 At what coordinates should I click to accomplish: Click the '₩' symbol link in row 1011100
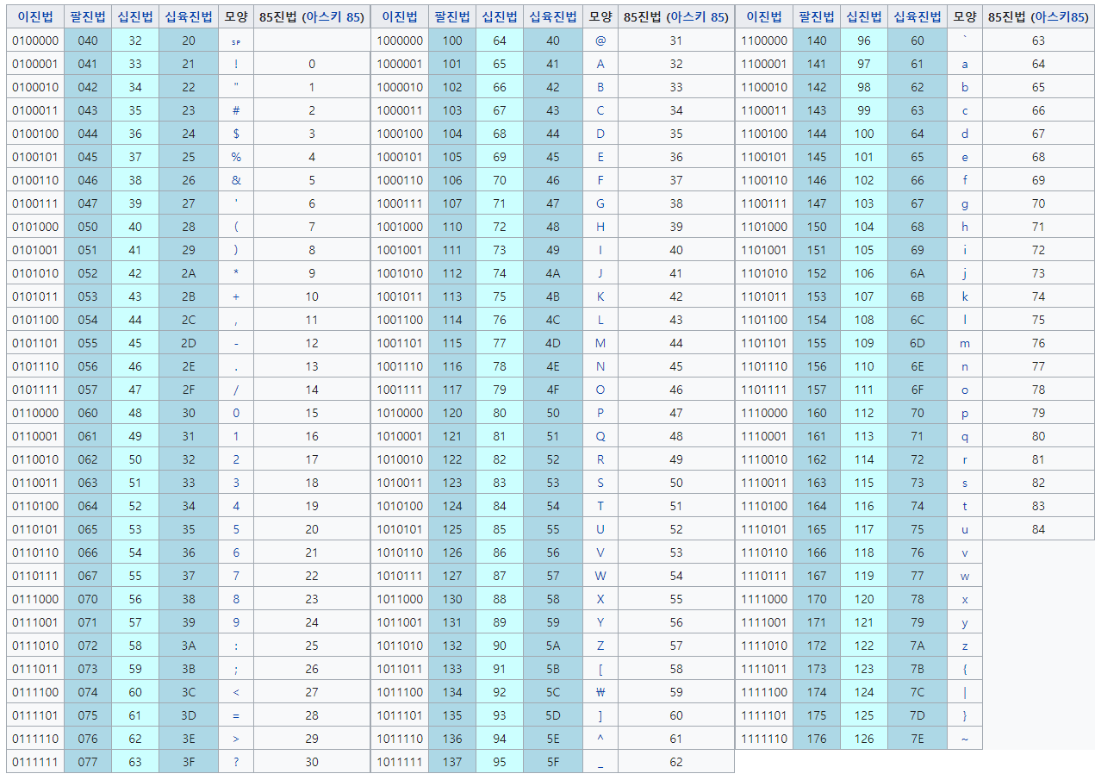tap(600, 692)
